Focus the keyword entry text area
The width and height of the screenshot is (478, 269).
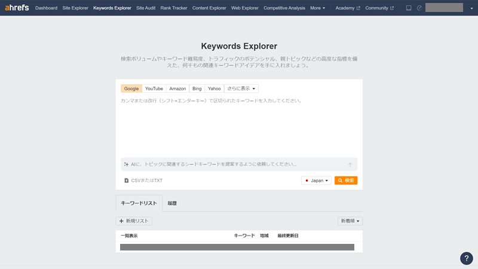[x=239, y=125]
